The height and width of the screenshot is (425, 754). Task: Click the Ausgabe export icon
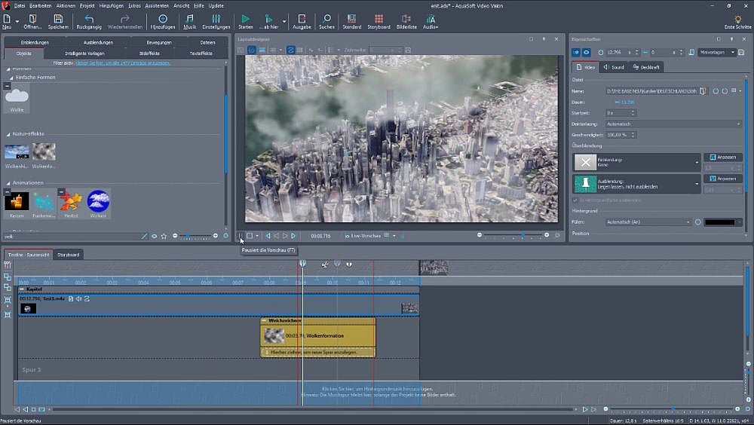pos(302,20)
